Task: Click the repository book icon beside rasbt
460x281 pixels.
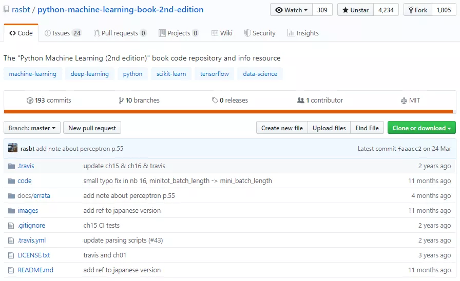Action: click(x=6, y=10)
